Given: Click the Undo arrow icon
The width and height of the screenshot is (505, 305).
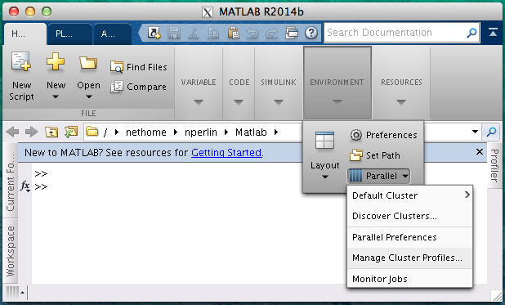Looking at the screenshot, I should 252,33.
